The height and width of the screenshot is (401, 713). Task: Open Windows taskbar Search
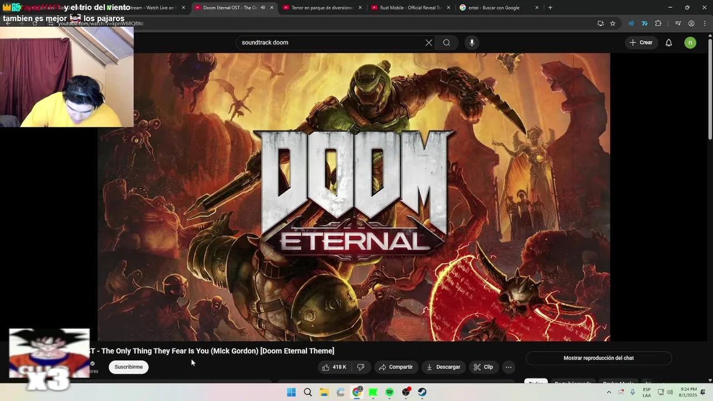pos(307,392)
